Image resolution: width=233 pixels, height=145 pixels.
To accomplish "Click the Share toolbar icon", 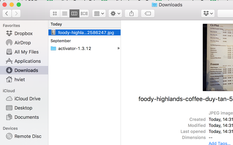I will coord(132,13).
